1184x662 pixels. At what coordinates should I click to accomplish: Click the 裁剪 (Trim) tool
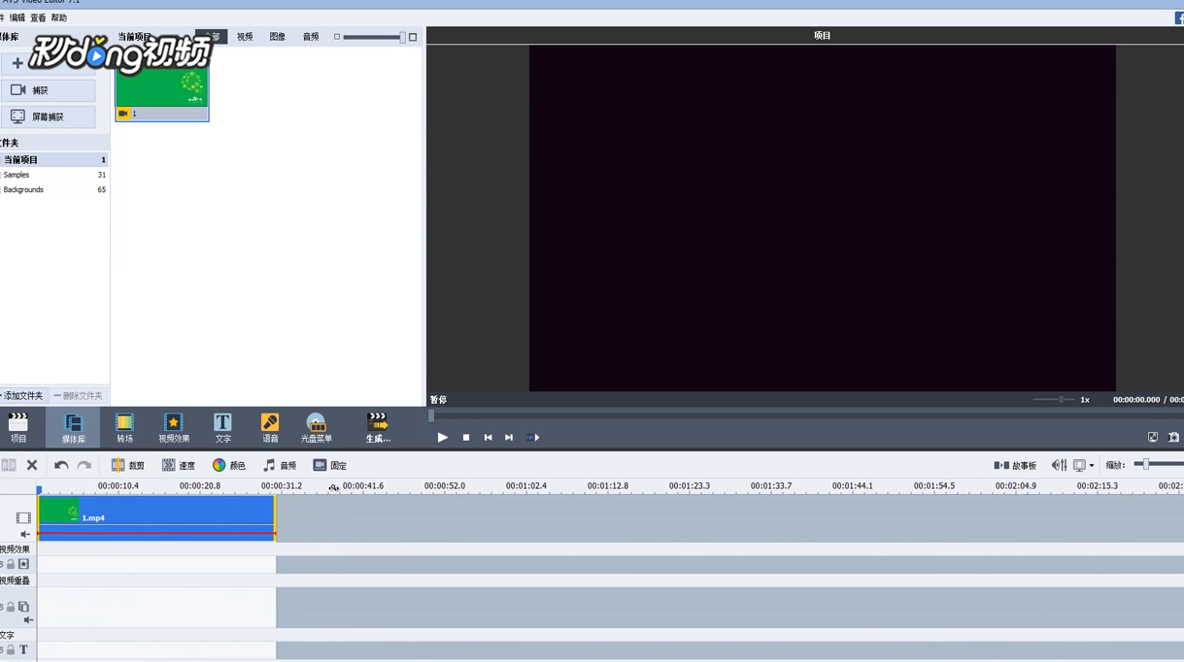pyautogui.click(x=127, y=465)
